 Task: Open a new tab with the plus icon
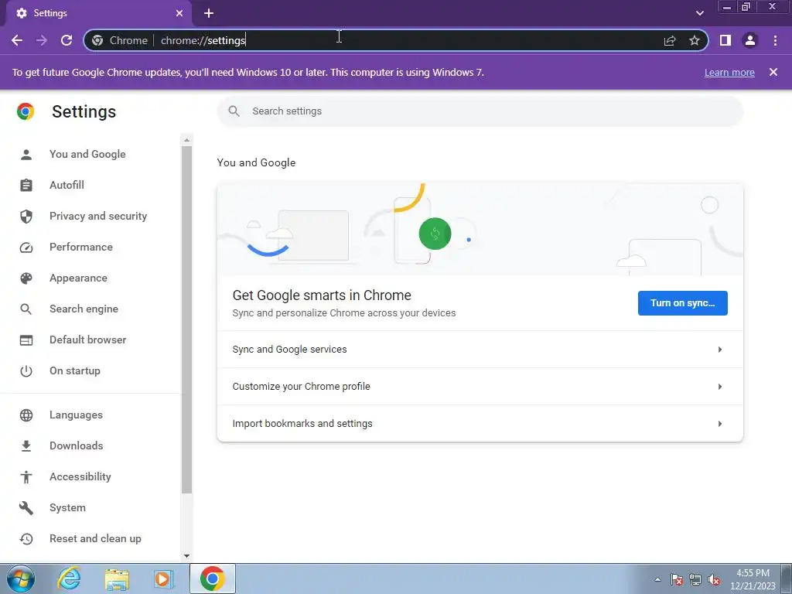(209, 13)
